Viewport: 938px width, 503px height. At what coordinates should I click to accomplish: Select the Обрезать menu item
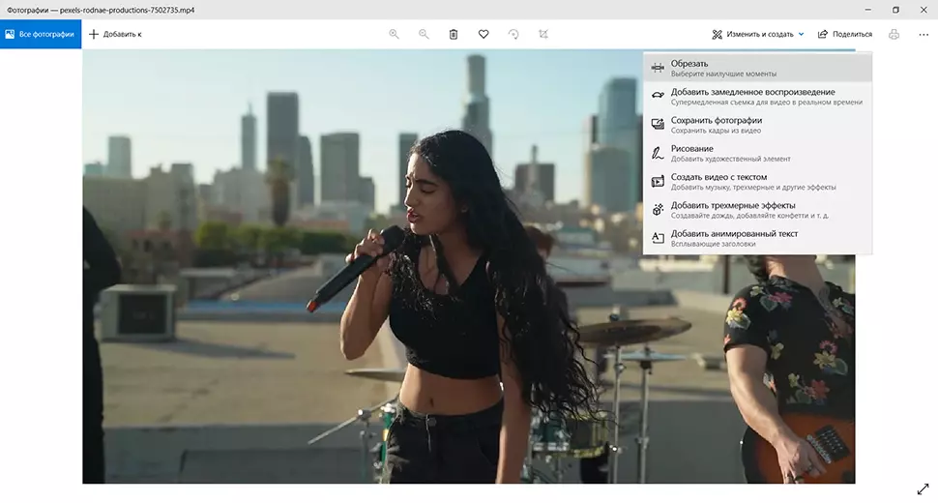(x=757, y=68)
